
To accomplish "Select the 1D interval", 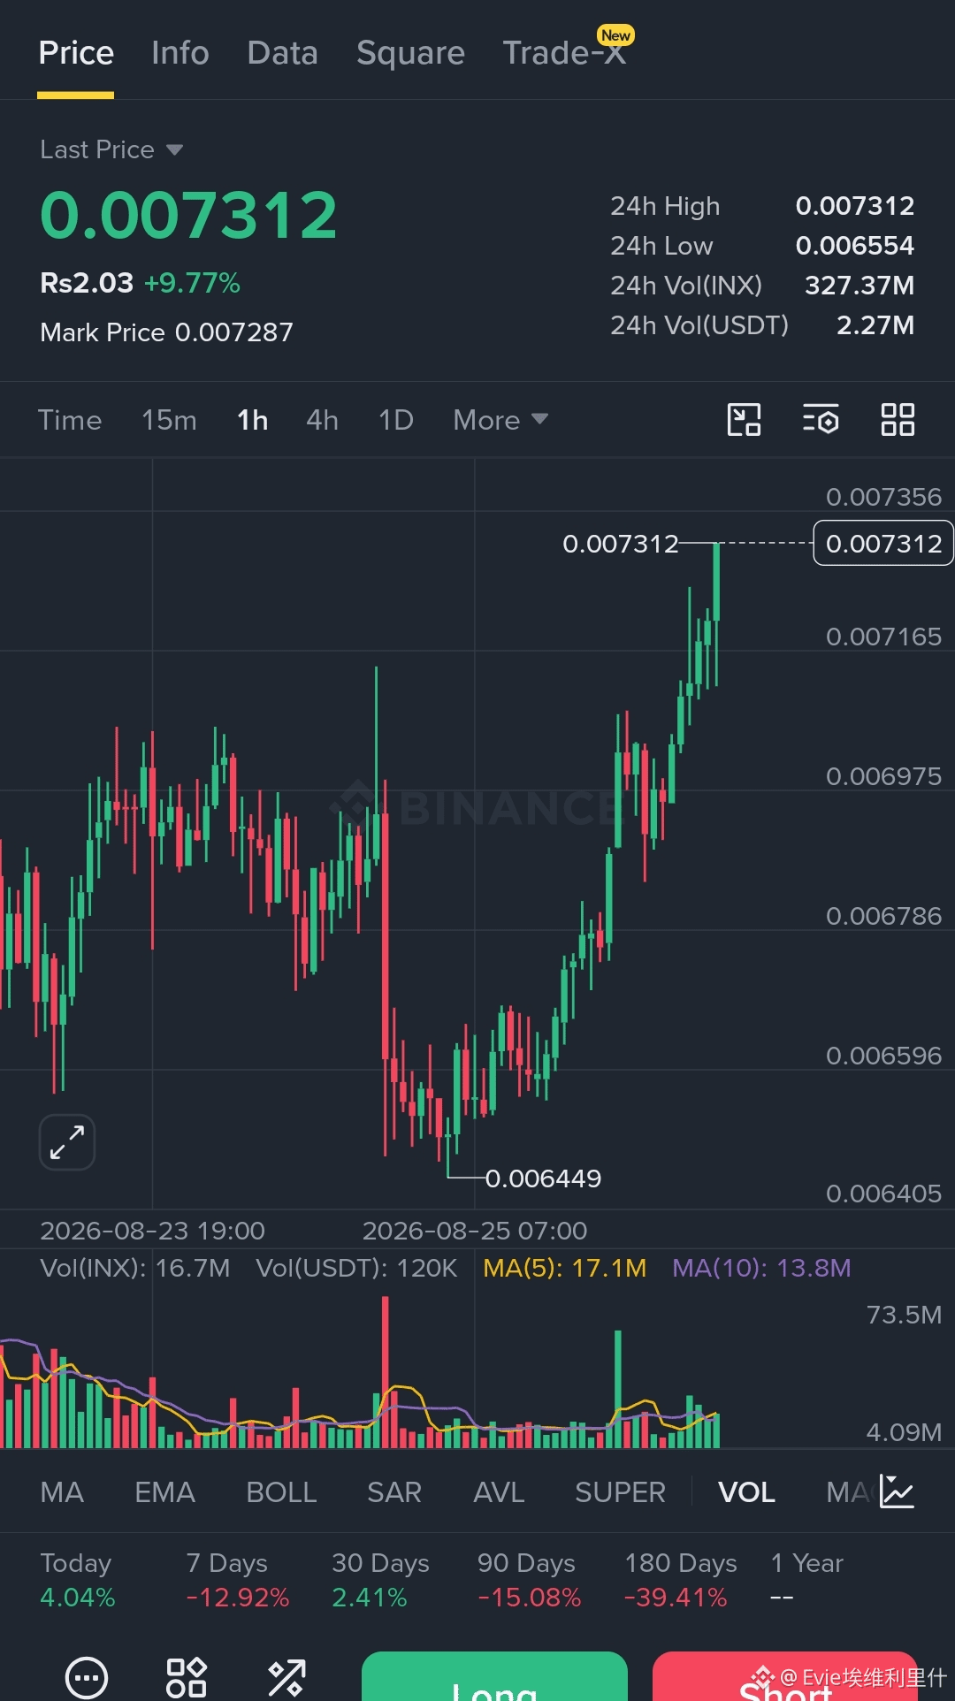I will [x=396, y=420].
